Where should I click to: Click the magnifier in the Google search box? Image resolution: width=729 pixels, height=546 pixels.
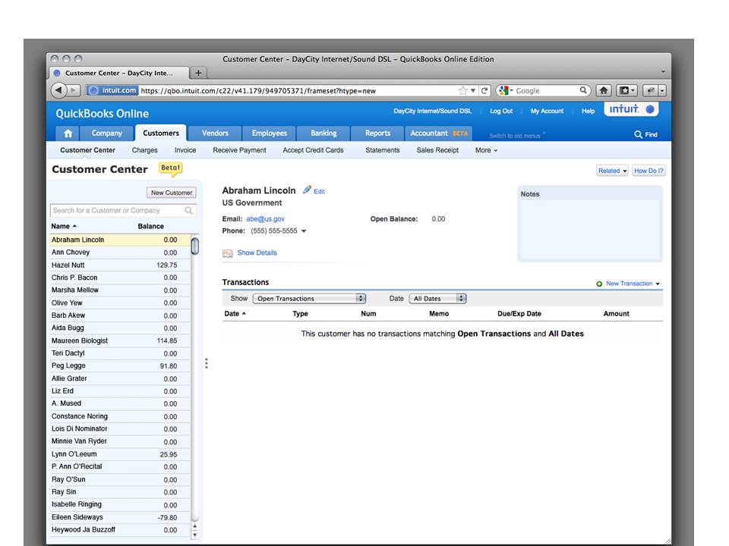click(583, 90)
